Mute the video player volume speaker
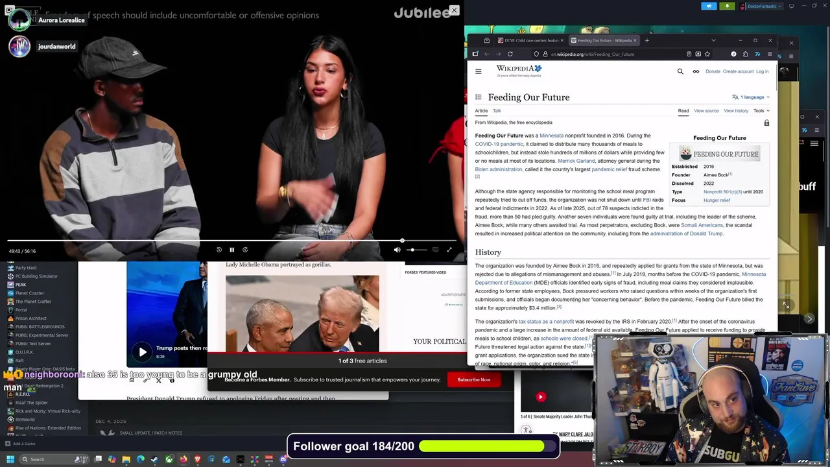 click(x=397, y=250)
